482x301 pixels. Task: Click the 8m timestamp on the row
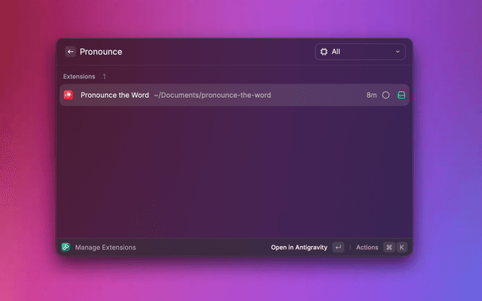371,95
